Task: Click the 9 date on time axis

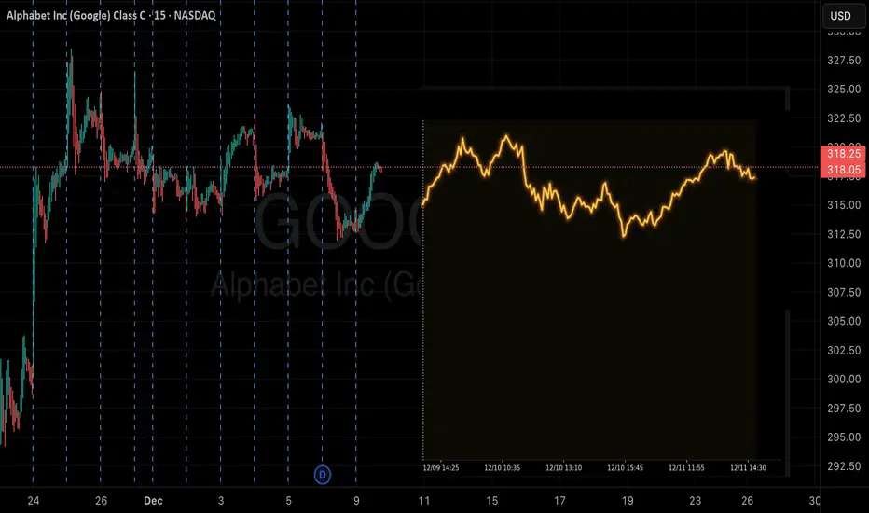Action: coord(356,501)
